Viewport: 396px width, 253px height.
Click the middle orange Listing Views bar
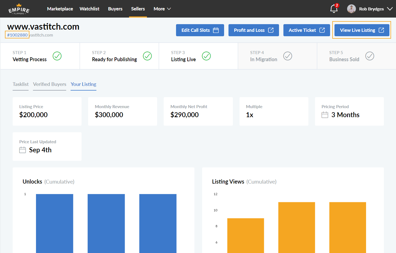297,227
